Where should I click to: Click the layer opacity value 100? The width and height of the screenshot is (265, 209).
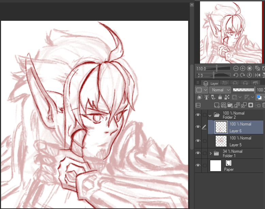260,90
